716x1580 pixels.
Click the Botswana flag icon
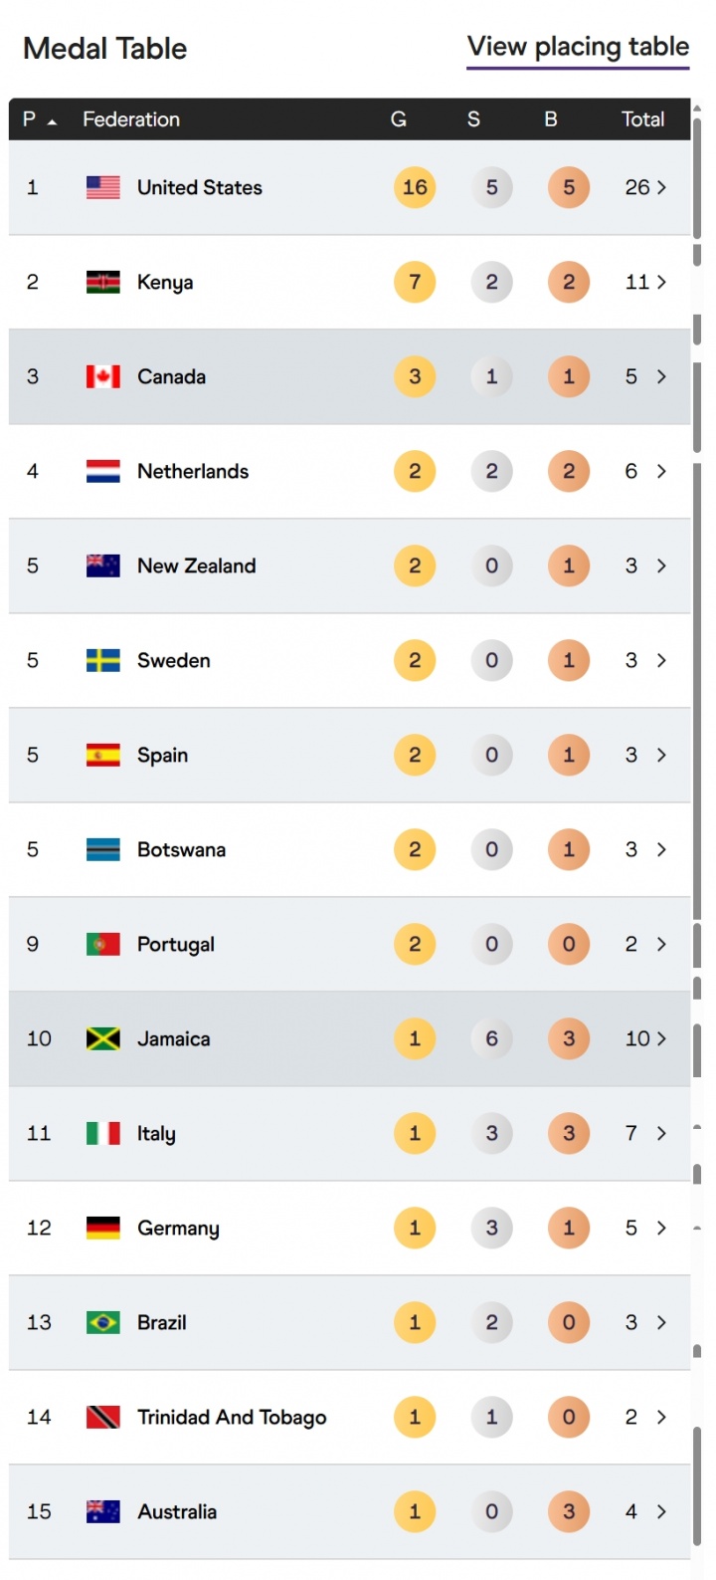coord(103,849)
